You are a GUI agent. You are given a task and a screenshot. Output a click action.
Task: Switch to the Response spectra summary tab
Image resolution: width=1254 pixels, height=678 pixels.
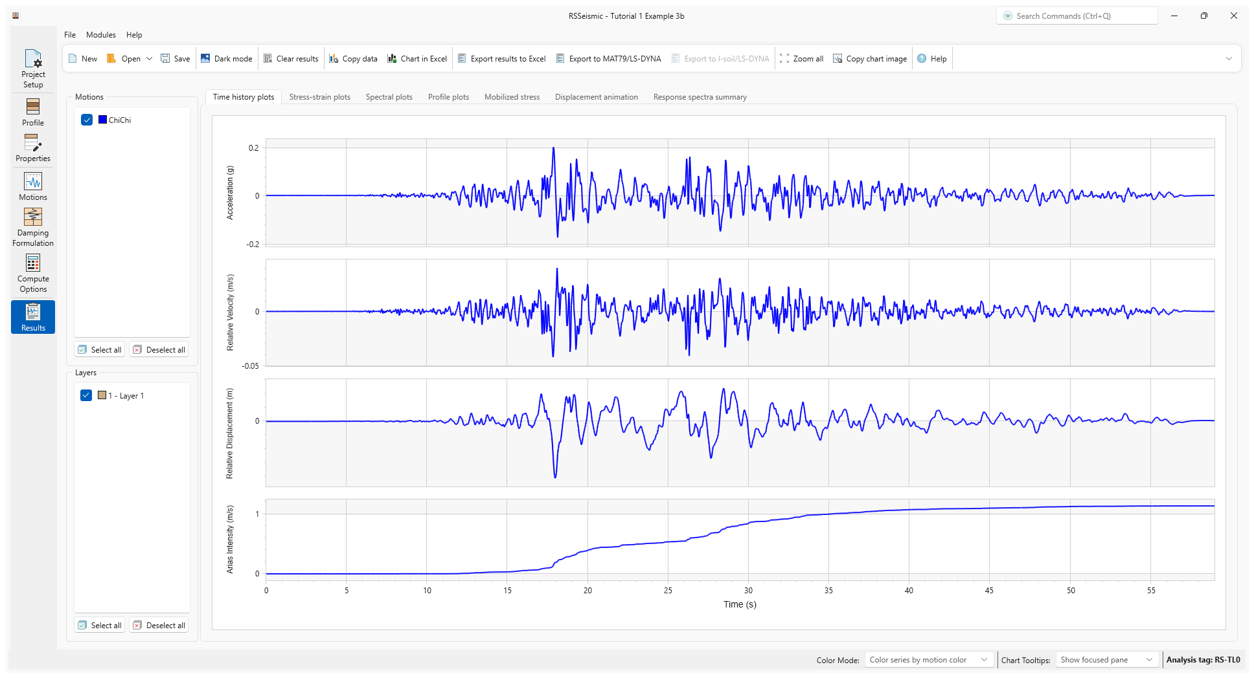coord(700,97)
